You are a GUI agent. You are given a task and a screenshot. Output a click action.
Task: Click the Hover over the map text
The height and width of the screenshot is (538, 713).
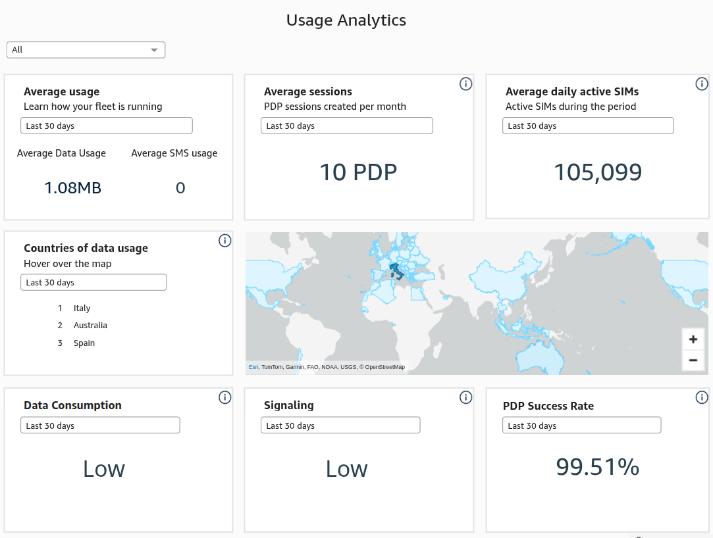(x=67, y=264)
